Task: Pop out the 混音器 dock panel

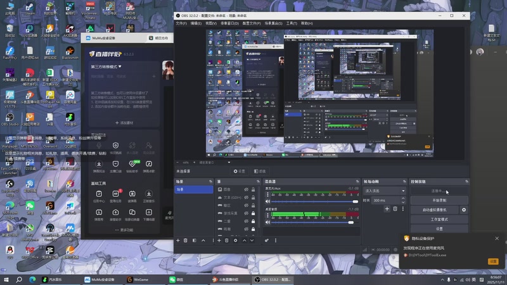Action: pyautogui.click(x=357, y=182)
